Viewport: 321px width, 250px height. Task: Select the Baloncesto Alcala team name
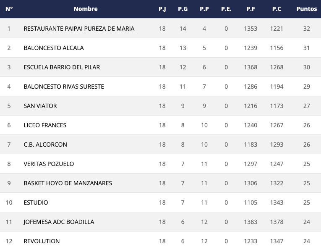click(x=54, y=48)
